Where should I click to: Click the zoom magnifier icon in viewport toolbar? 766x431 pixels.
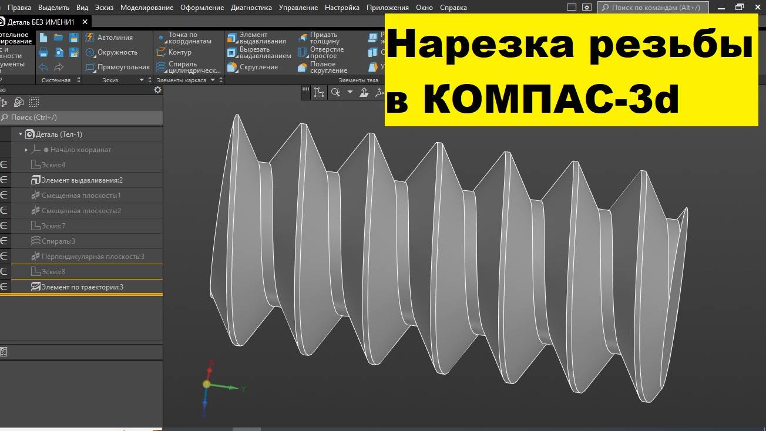tap(336, 92)
